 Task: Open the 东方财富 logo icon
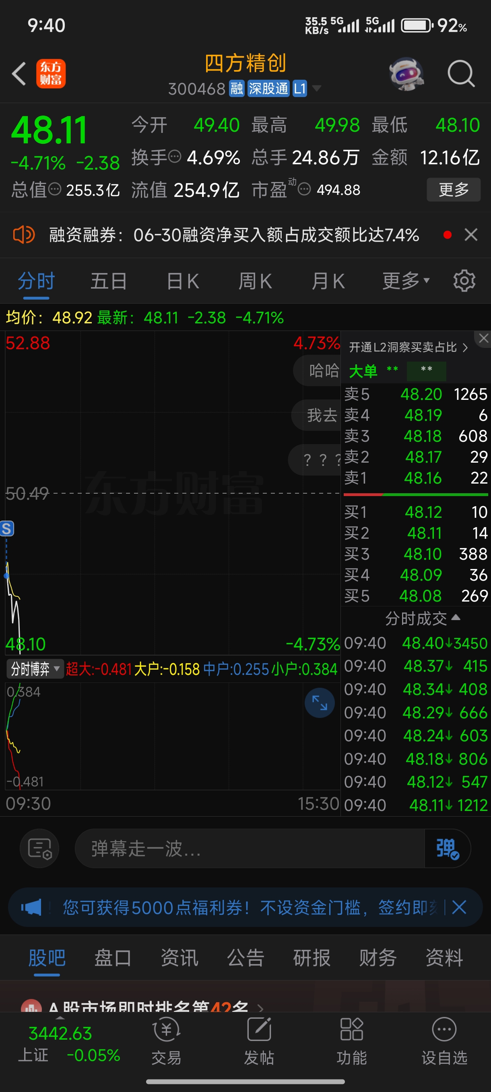click(51, 74)
